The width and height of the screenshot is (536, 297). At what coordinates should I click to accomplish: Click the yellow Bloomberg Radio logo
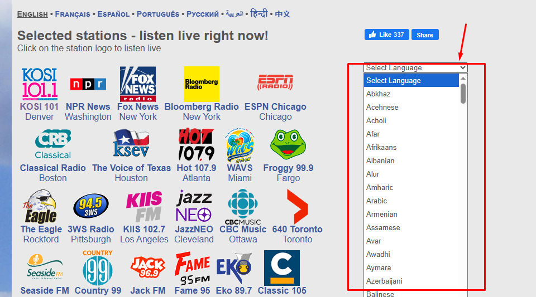click(x=202, y=84)
